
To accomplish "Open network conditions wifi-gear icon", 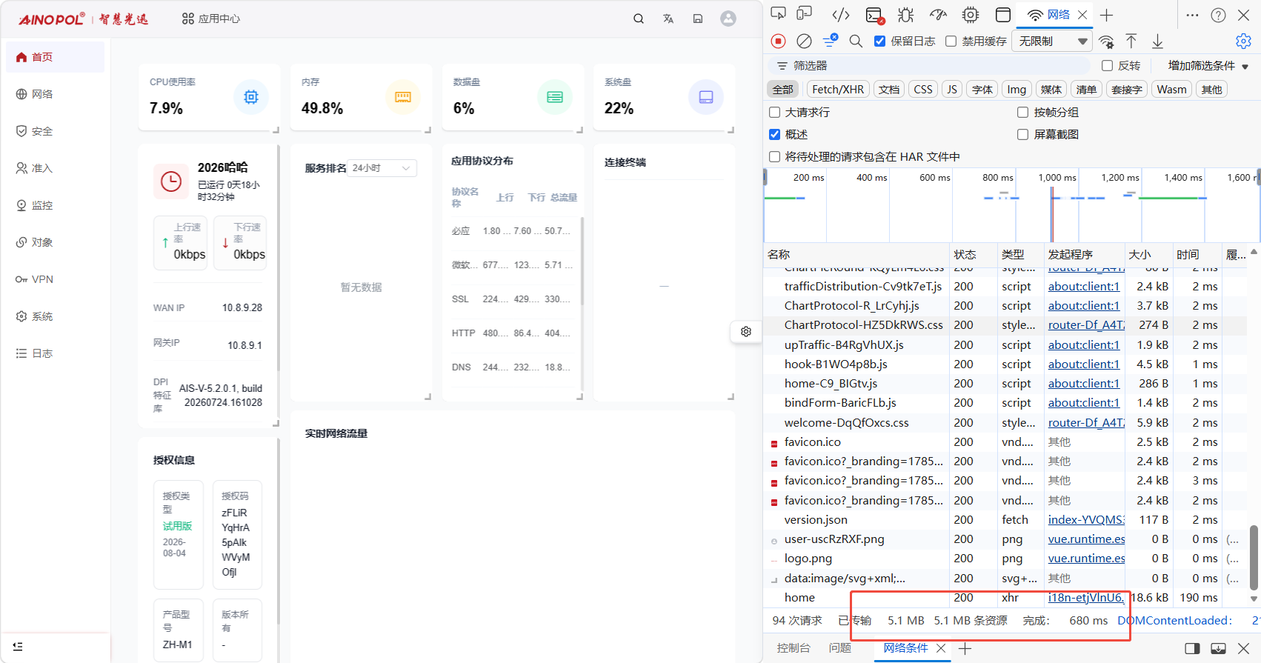I will point(1106,41).
